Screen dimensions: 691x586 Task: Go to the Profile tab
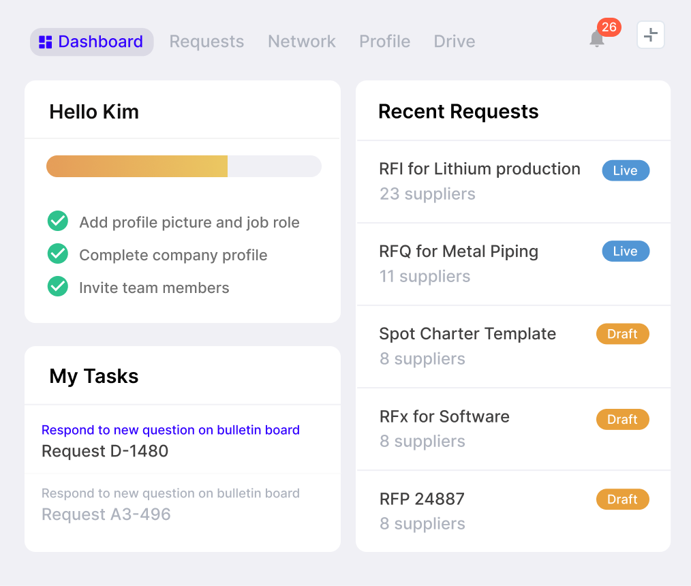(384, 42)
